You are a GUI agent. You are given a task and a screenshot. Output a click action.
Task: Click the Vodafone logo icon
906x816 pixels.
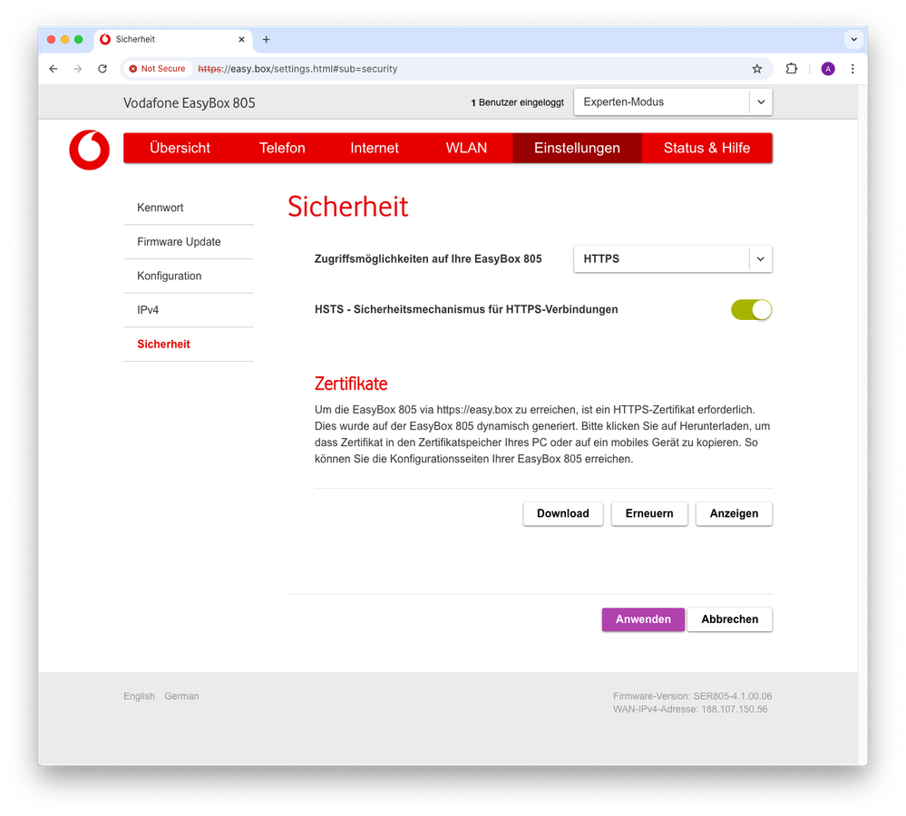[89, 150]
